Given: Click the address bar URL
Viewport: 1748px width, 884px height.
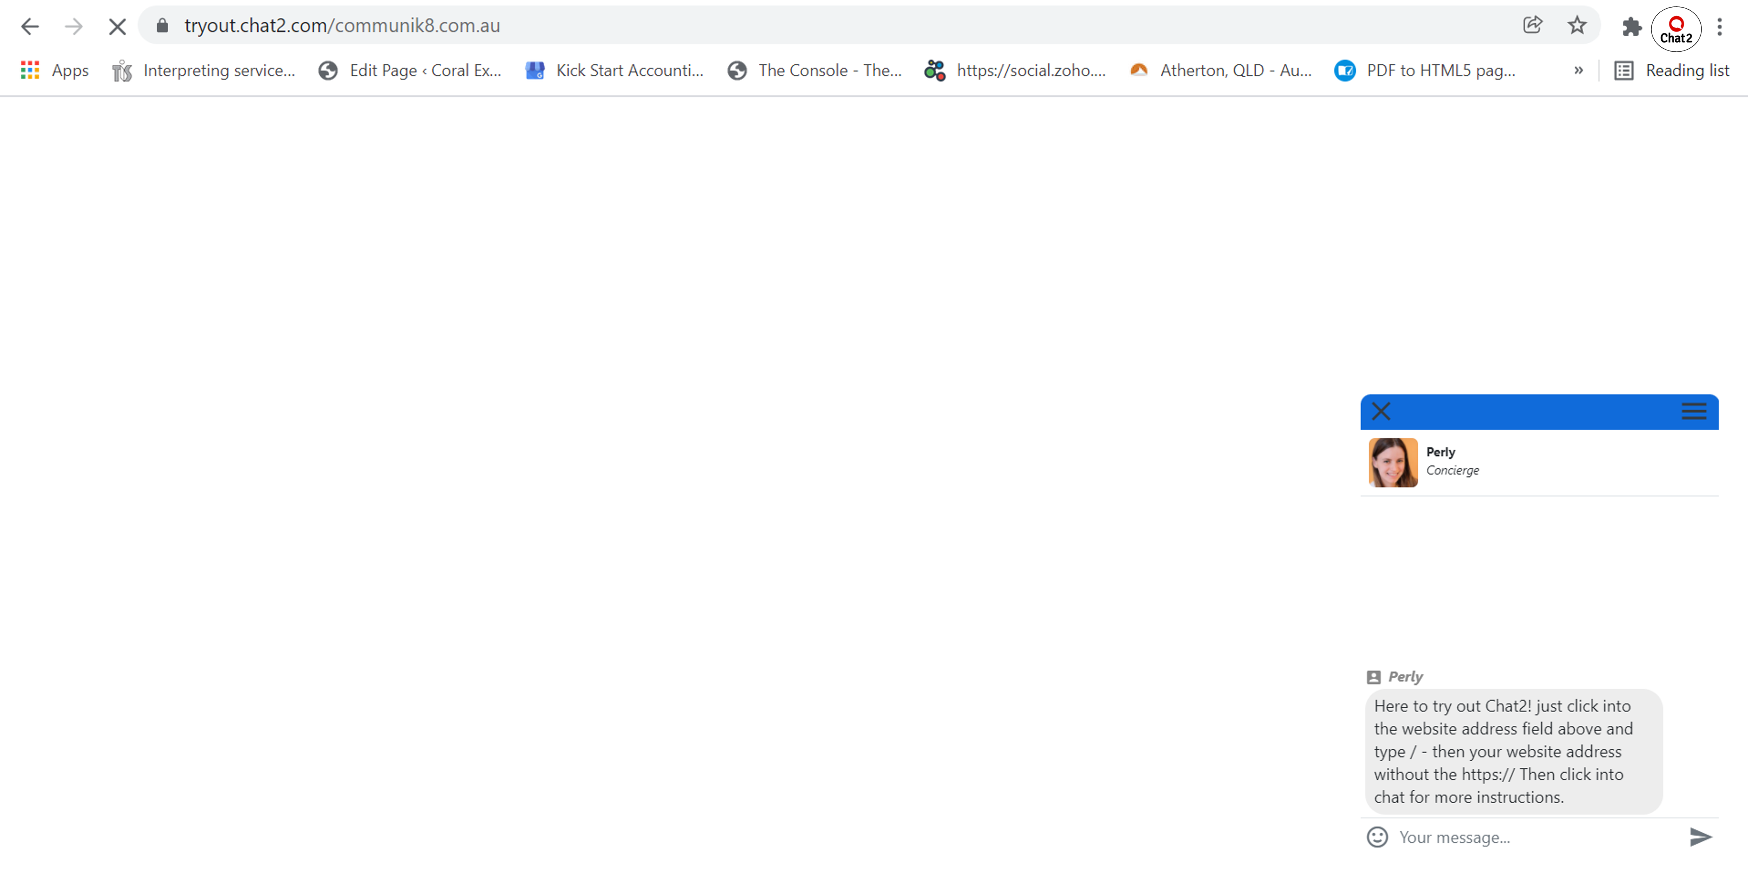Looking at the screenshot, I should pyautogui.click(x=342, y=26).
